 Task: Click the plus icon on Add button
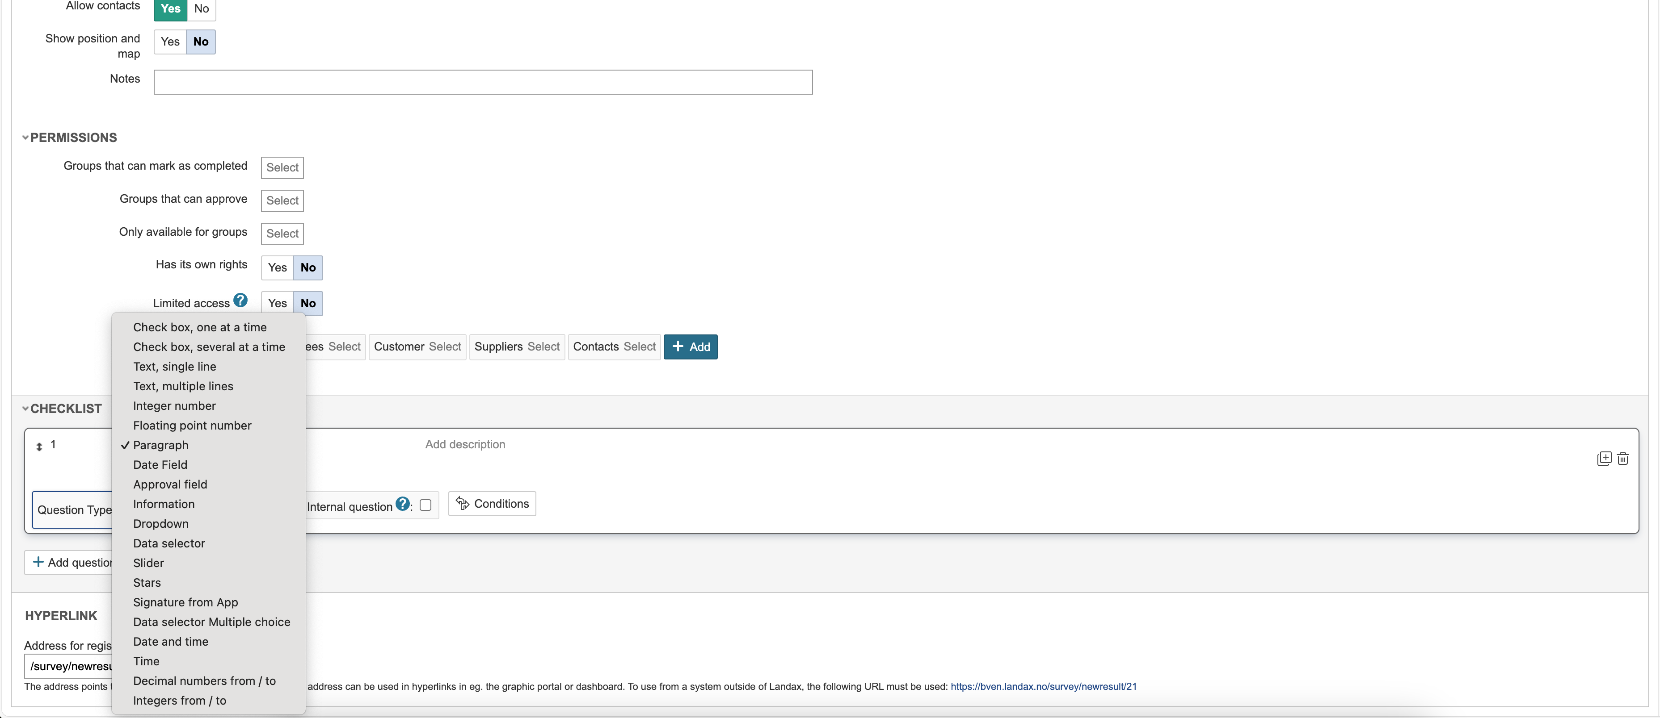coord(677,346)
